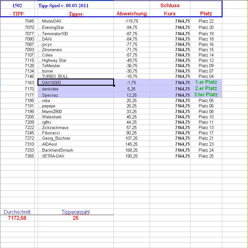
Task: Click the deviation value -1,75
Action: click(131, 83)
